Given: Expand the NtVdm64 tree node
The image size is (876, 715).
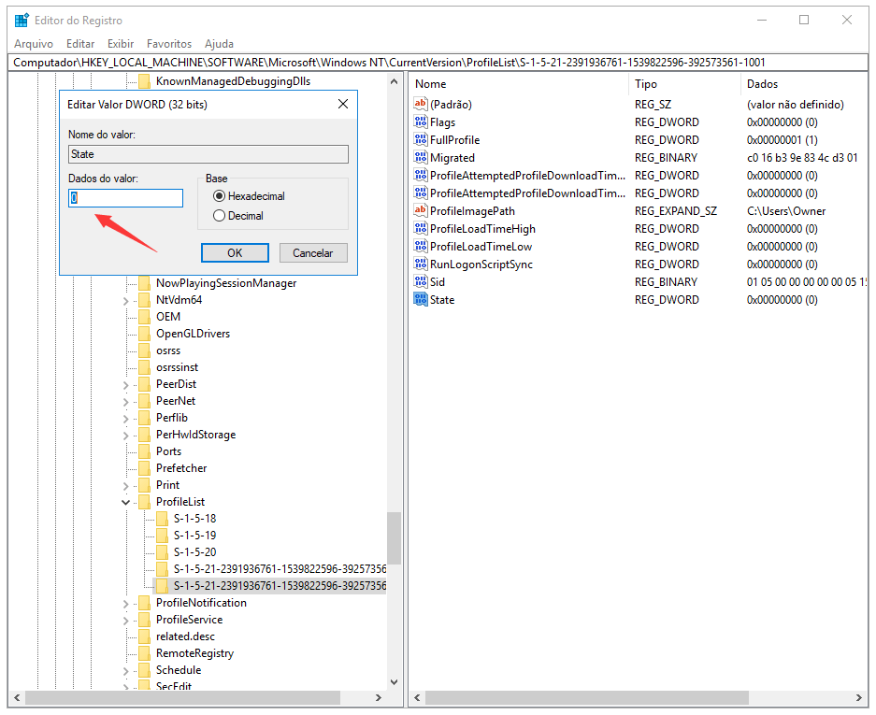Looking at the screenshot, I should [x=126, y=300].
